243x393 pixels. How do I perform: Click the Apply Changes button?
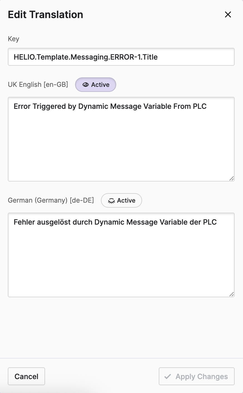pyautogui.click(x=197, y=376)
